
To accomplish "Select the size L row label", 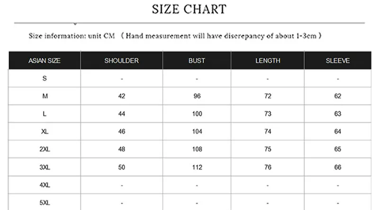I will pyautogui.click(x=45, y=114).
